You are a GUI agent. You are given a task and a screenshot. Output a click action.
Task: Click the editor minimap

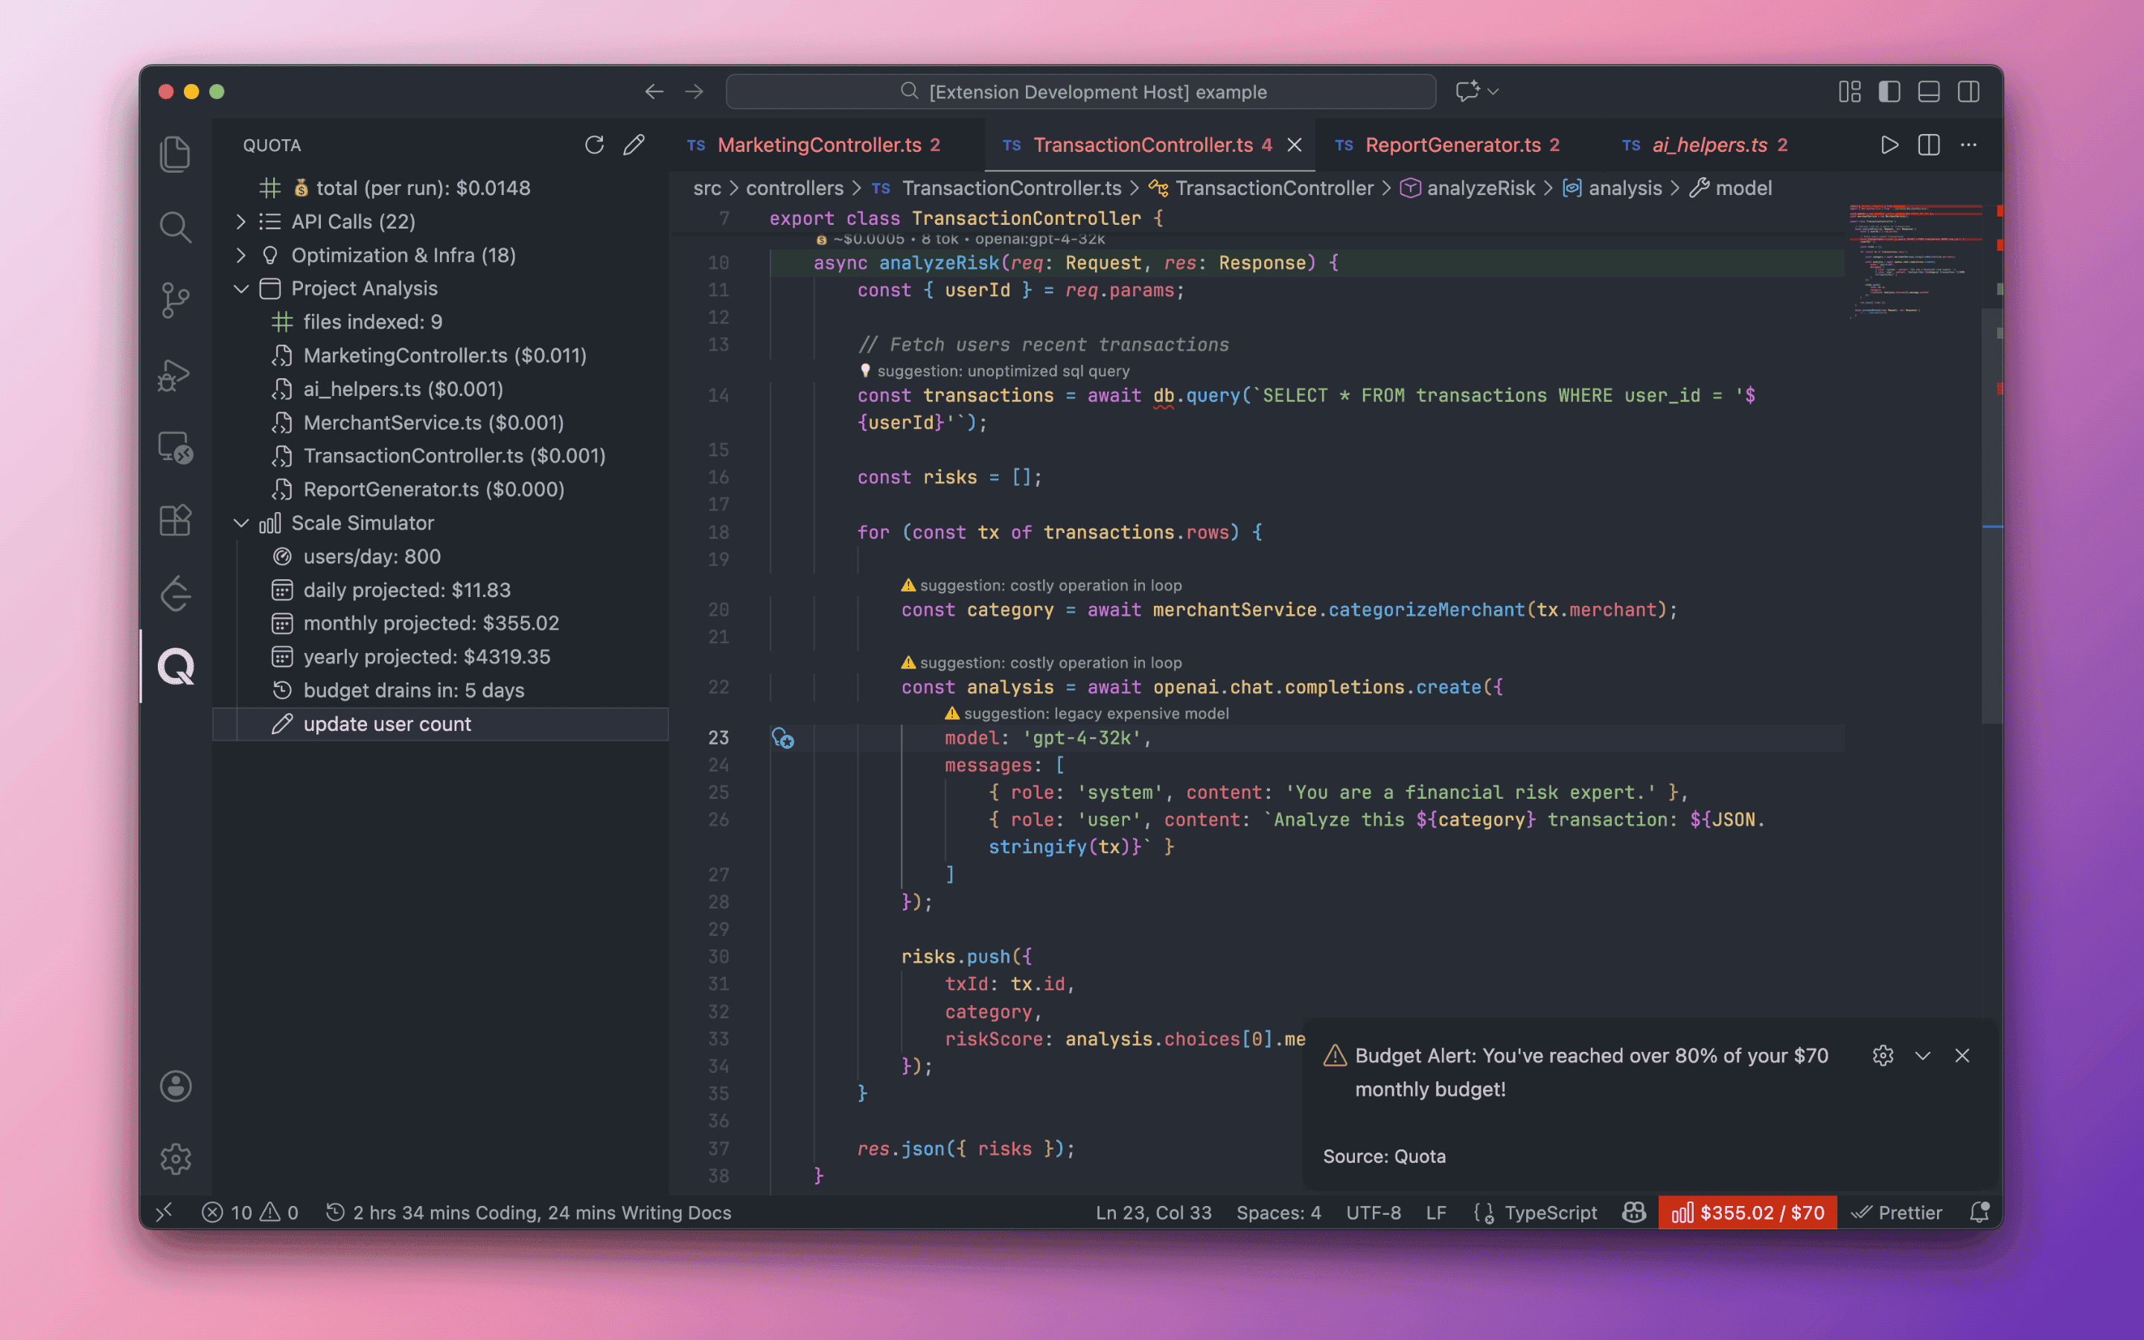1914,261
